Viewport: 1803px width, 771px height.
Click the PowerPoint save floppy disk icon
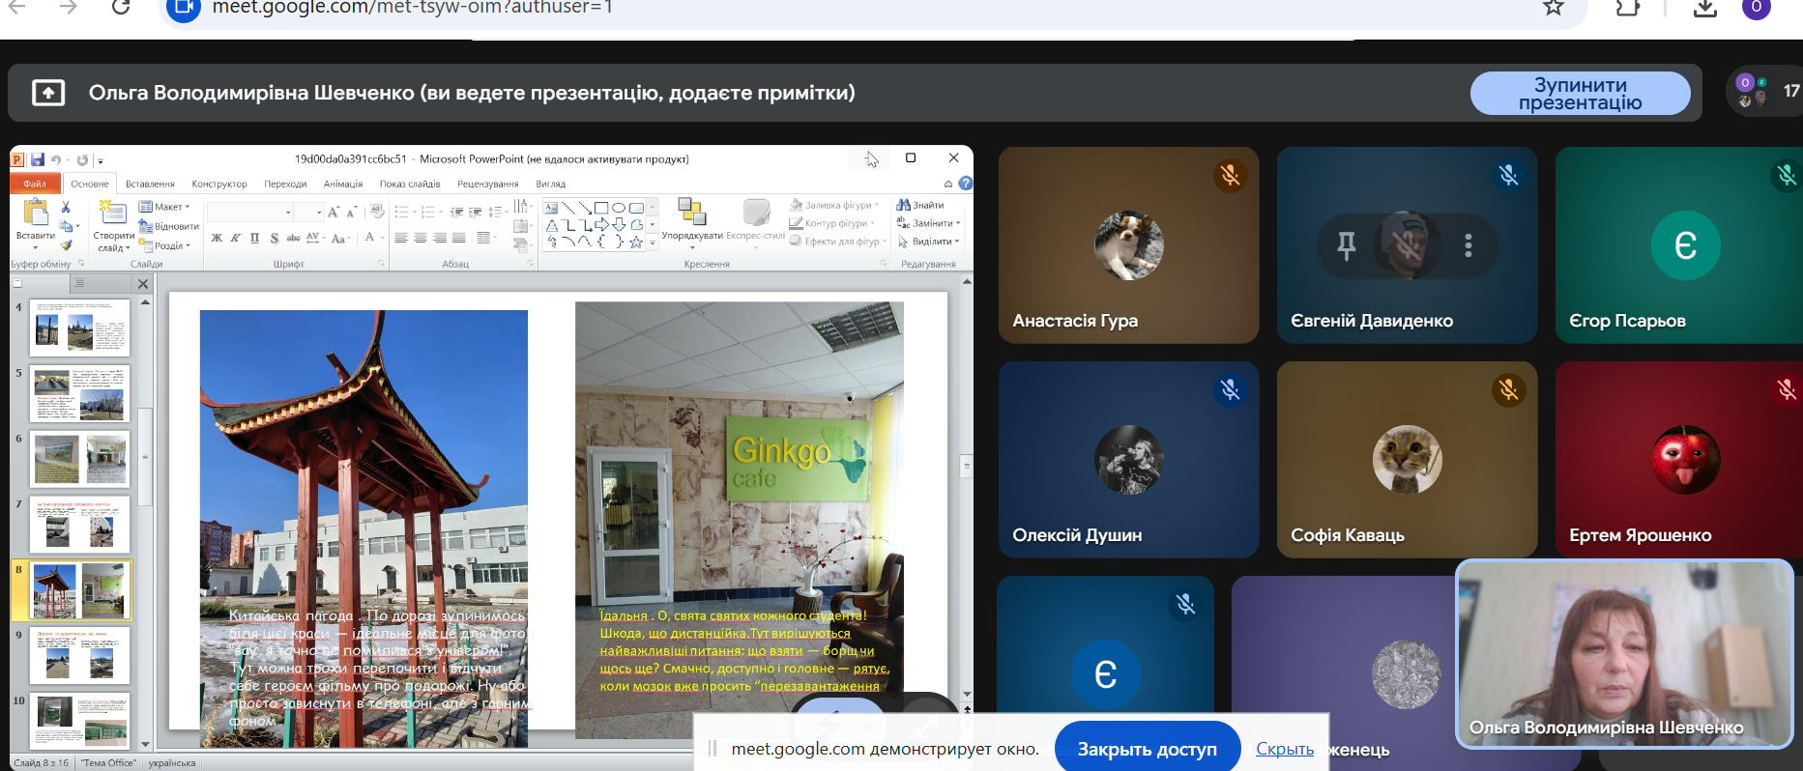point(38,159)
